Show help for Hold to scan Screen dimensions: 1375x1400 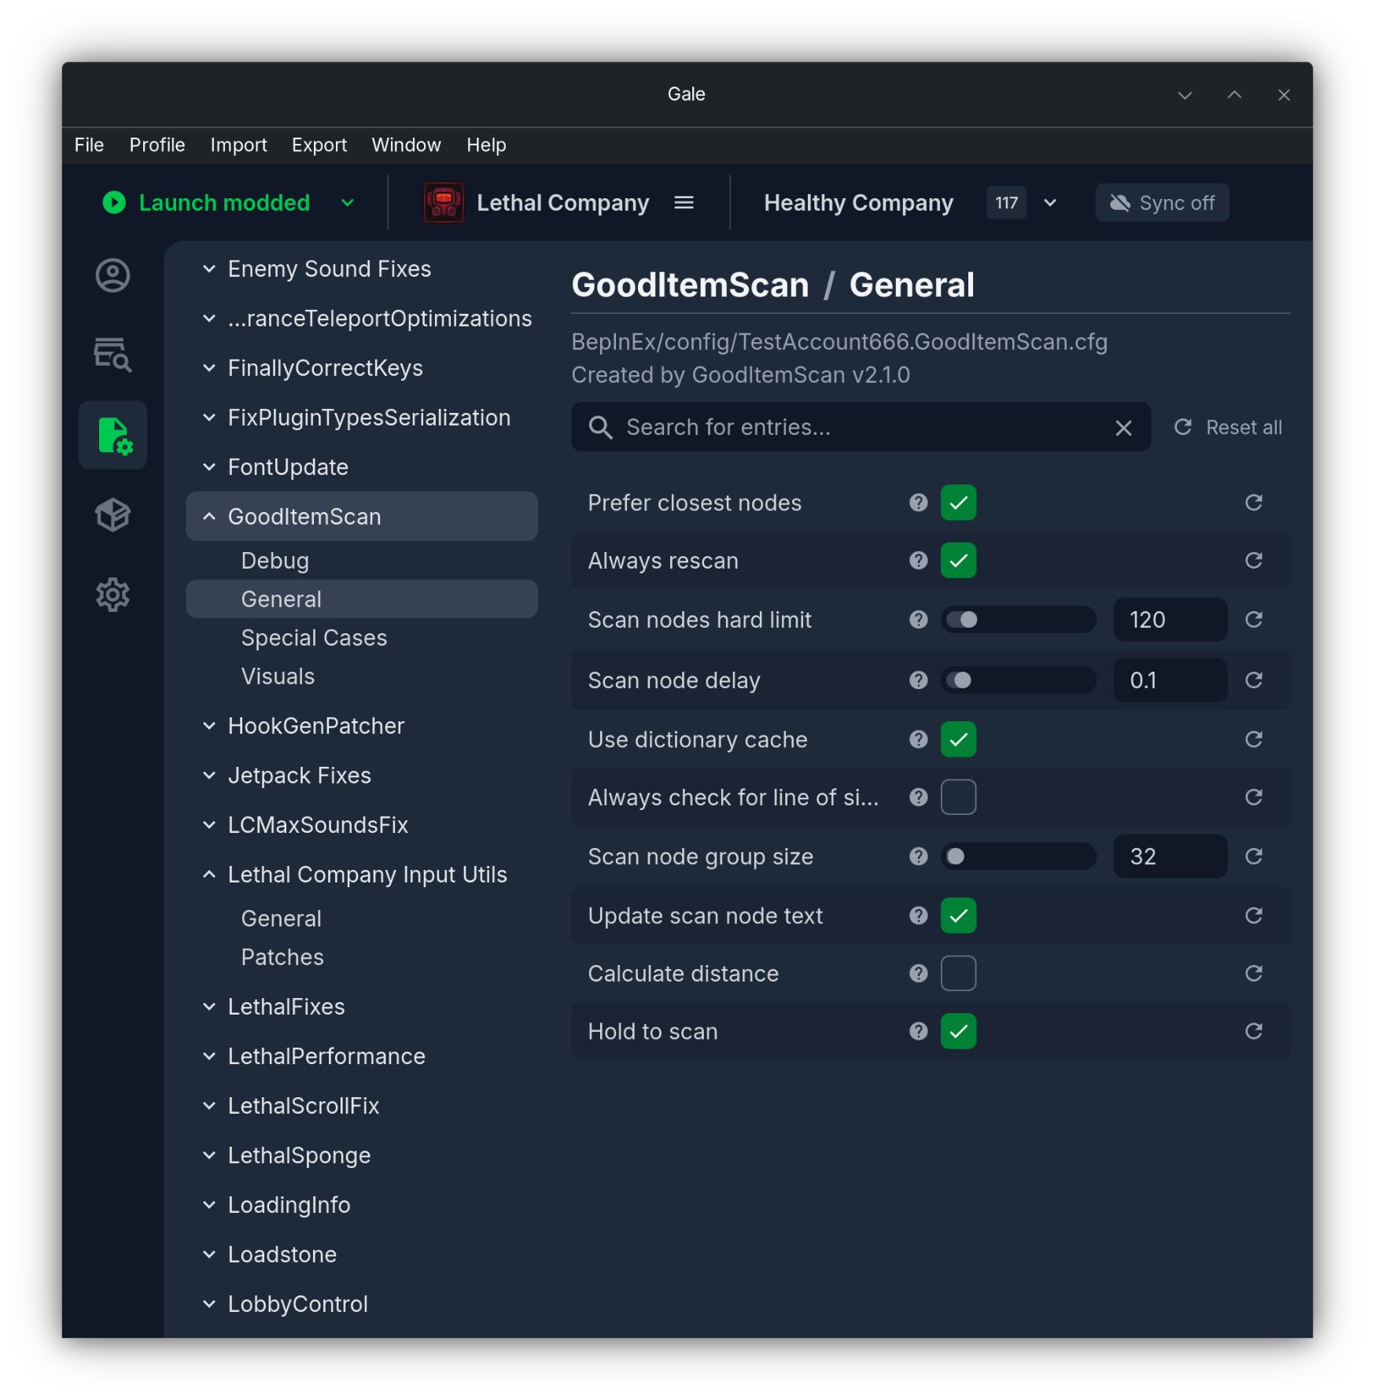pyautogui.click(x=918, y=1031)
